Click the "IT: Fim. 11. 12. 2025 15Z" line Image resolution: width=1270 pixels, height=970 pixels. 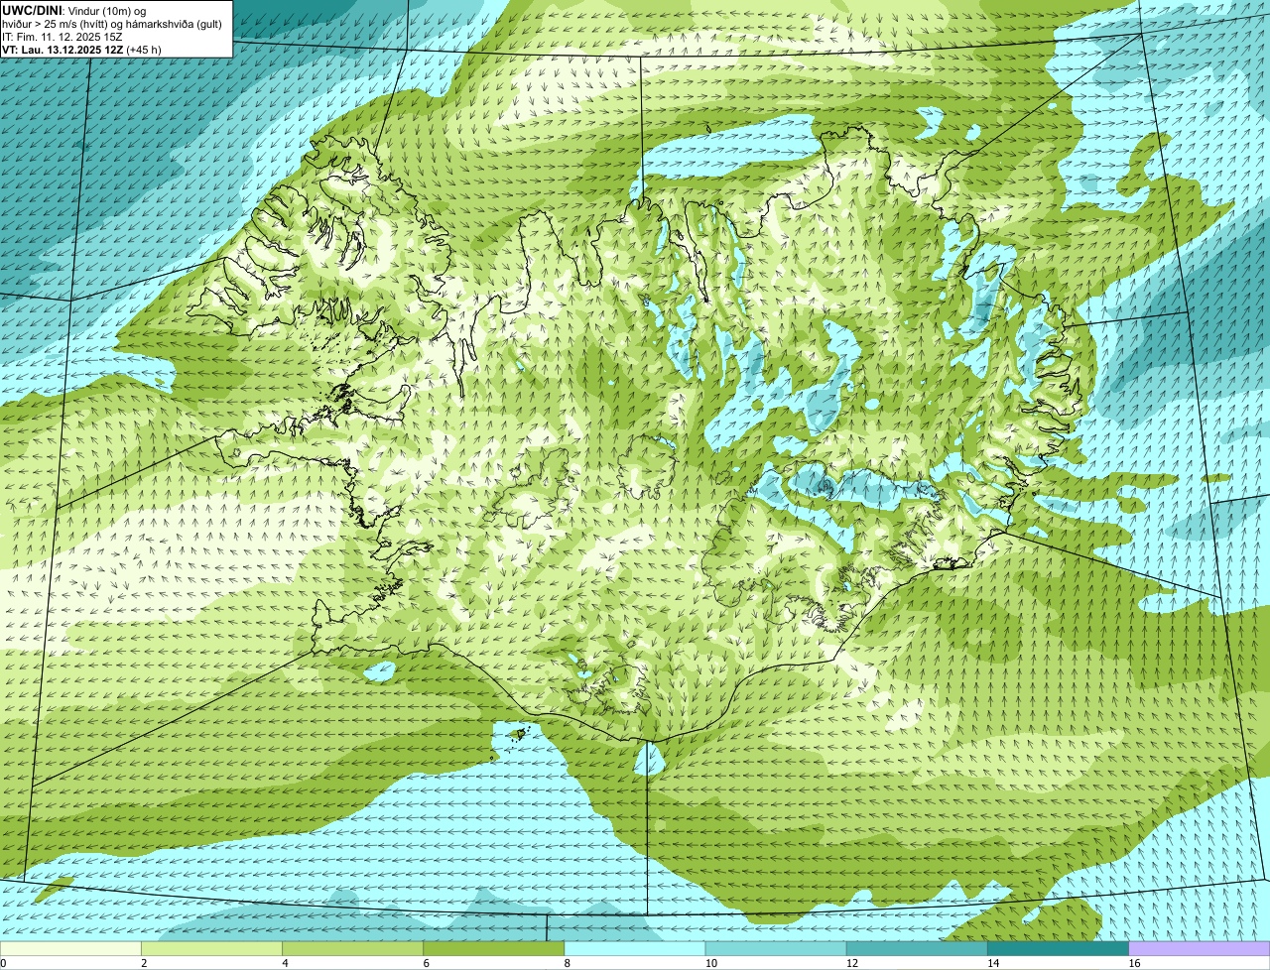pos(63,36)
